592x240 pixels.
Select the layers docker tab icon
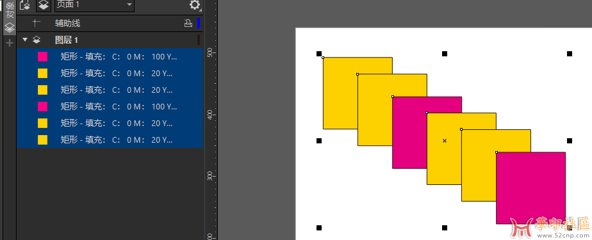coord(10,27)
